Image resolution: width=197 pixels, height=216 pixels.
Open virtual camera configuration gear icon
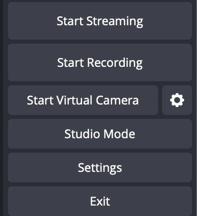pos(177,100)
